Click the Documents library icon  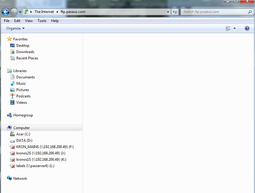(x=12, y=77)
